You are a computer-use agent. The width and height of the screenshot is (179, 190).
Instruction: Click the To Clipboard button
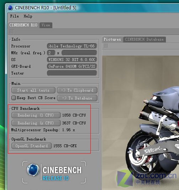[x=77, y=90]
